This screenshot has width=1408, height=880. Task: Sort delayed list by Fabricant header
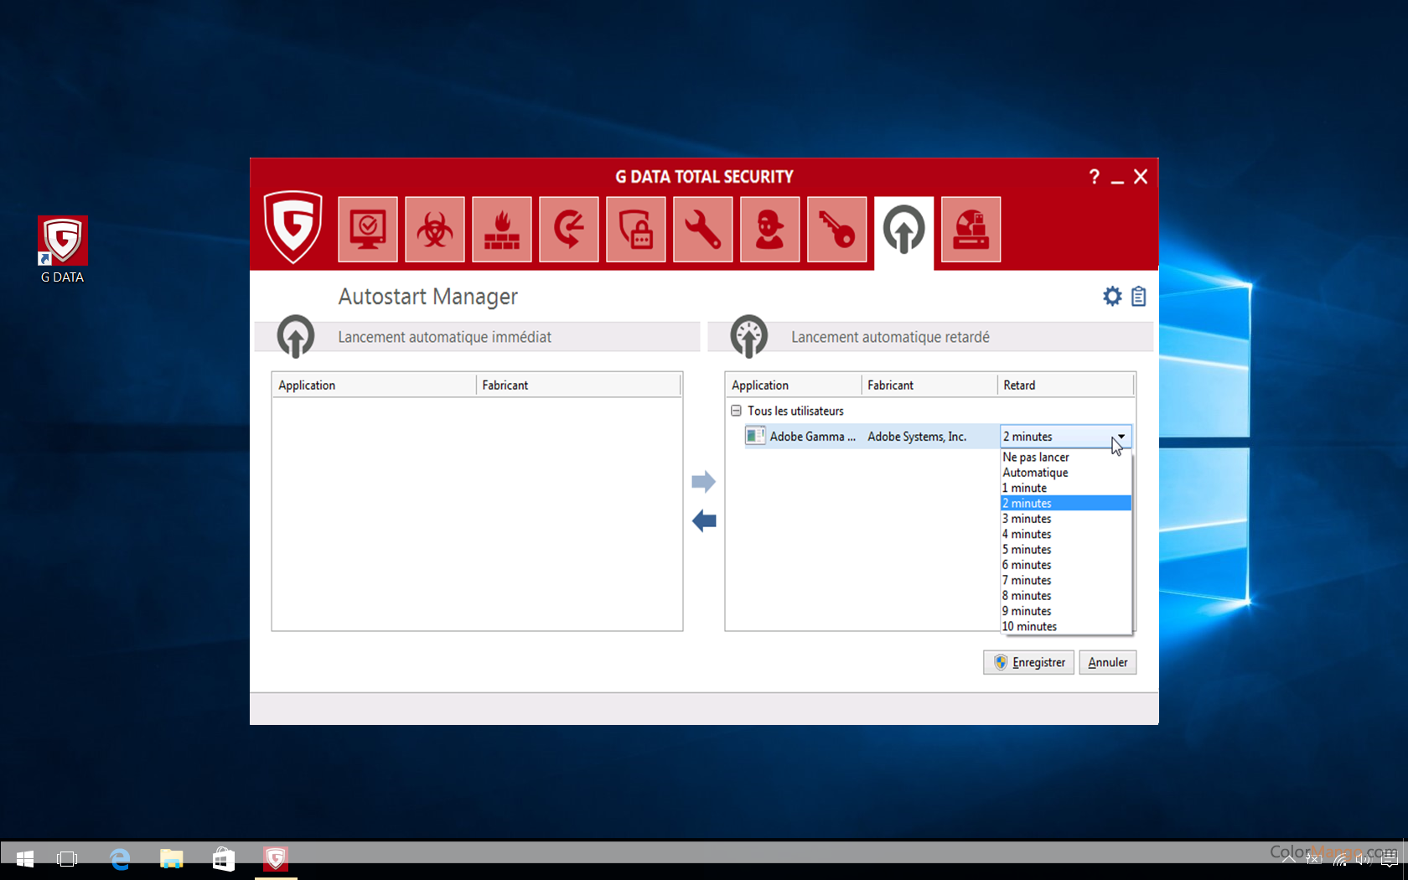pos(929,385)
